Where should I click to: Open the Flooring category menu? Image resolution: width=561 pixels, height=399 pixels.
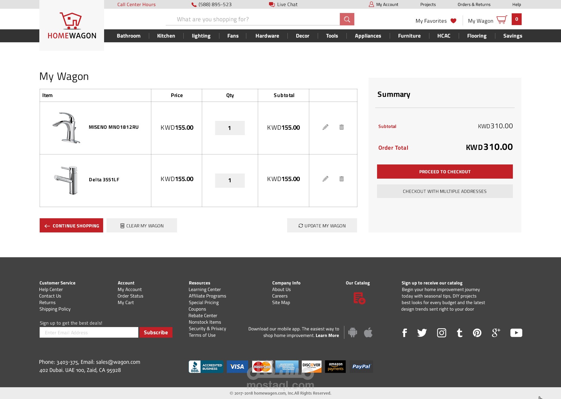(477, 36)
